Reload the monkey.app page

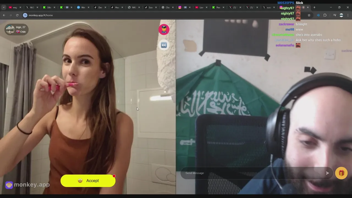17,15
